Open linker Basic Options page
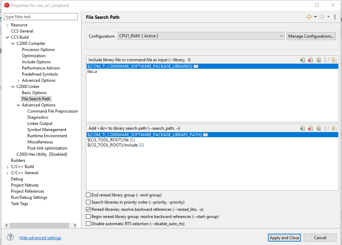The width and height of the screenshot is (342, 245). 34,93
